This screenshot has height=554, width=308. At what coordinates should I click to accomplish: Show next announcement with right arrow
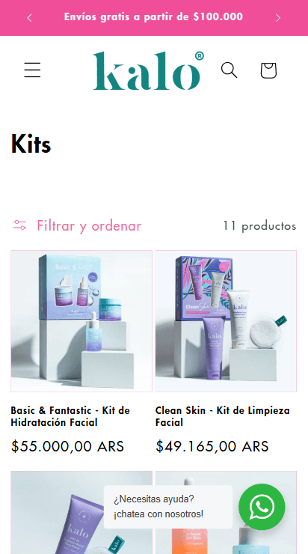tap(278, 18)
